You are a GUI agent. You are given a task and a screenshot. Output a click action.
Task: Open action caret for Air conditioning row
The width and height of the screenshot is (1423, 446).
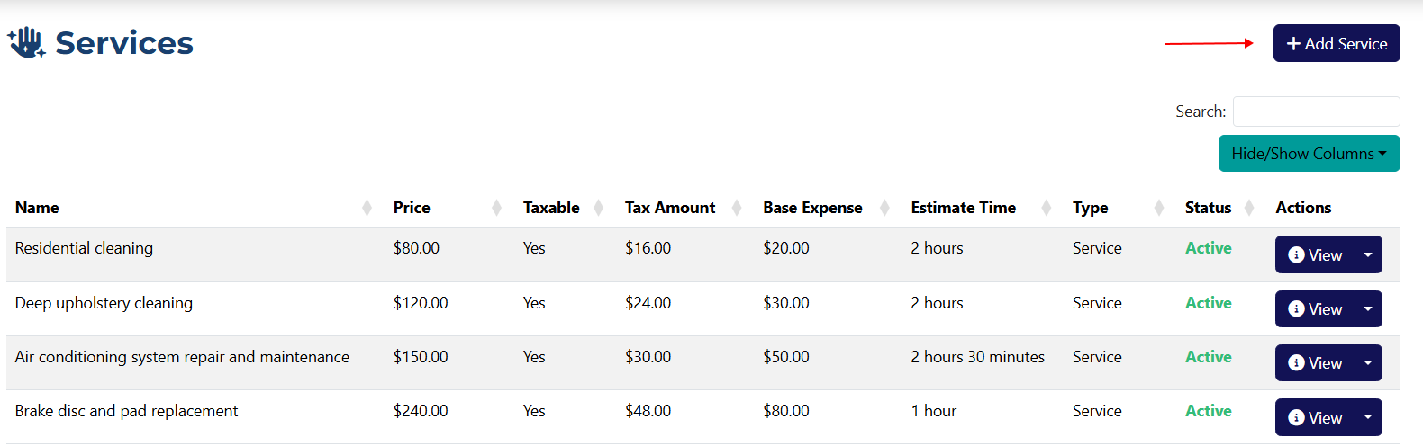coord(1368,363)
